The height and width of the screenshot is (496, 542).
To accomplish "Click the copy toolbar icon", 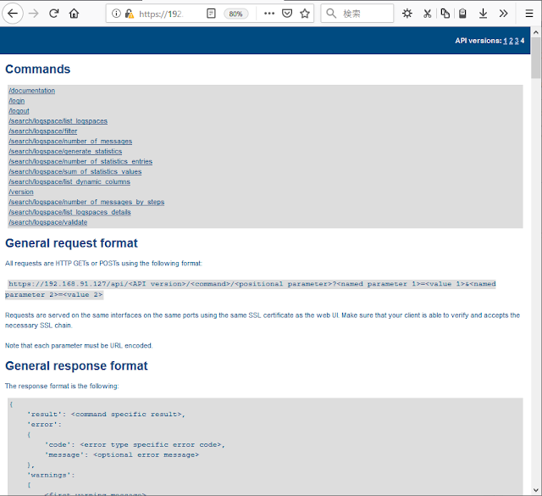I will click(445, 14).
